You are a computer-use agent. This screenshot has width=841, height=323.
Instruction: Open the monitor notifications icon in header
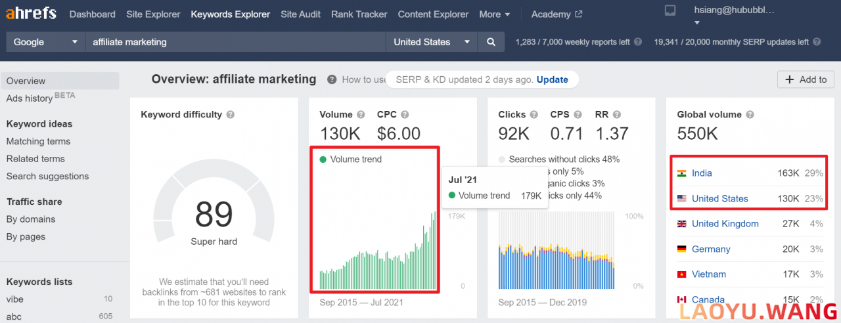coord(670,10)
